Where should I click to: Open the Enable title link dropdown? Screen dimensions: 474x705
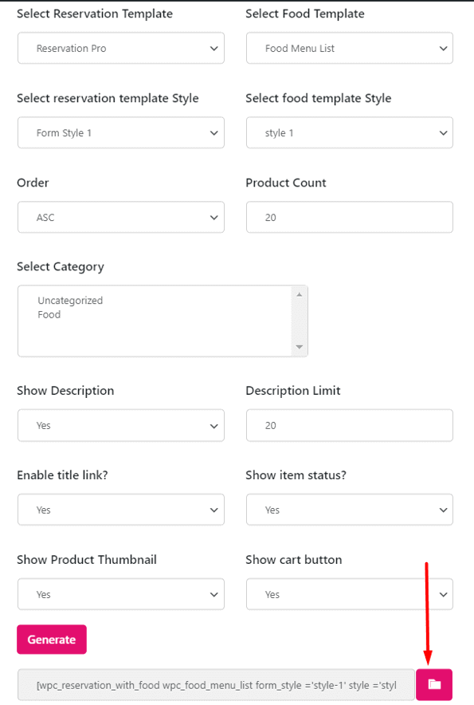click(x=121, y=510)
